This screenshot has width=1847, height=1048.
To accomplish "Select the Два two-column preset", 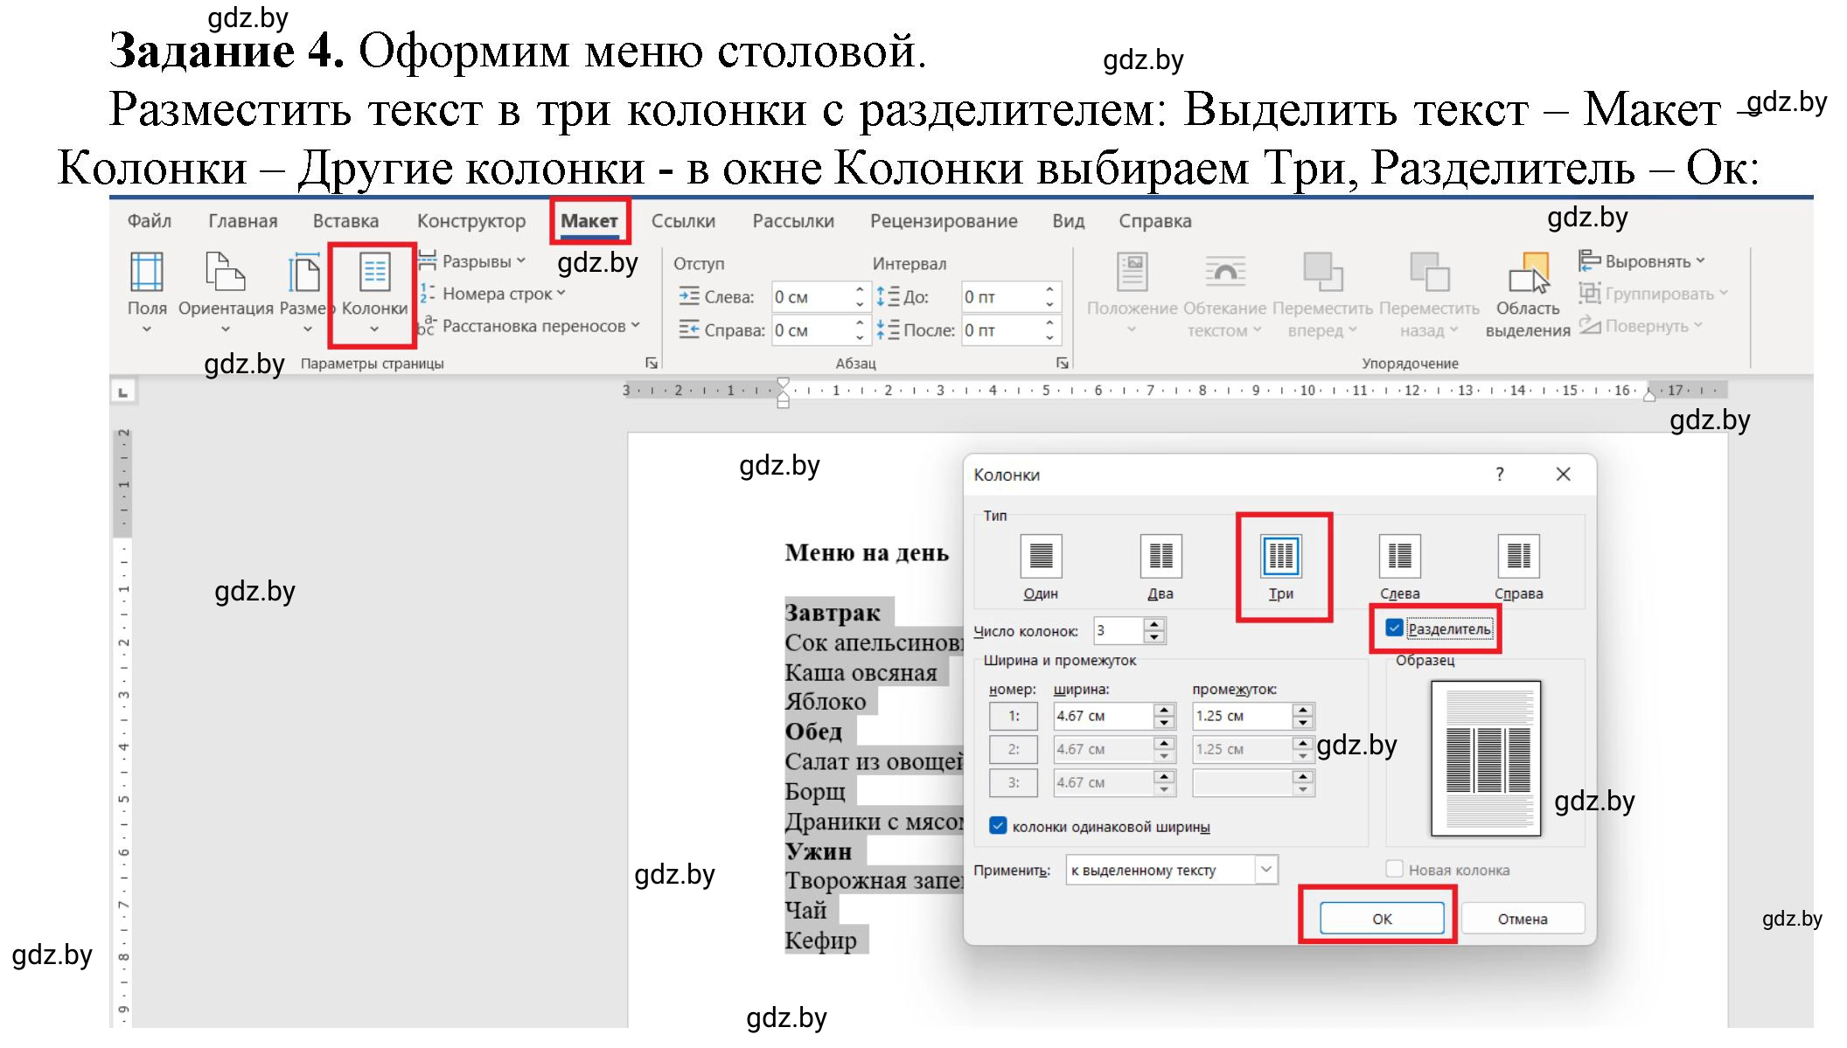I will (x=1160, y=567).
